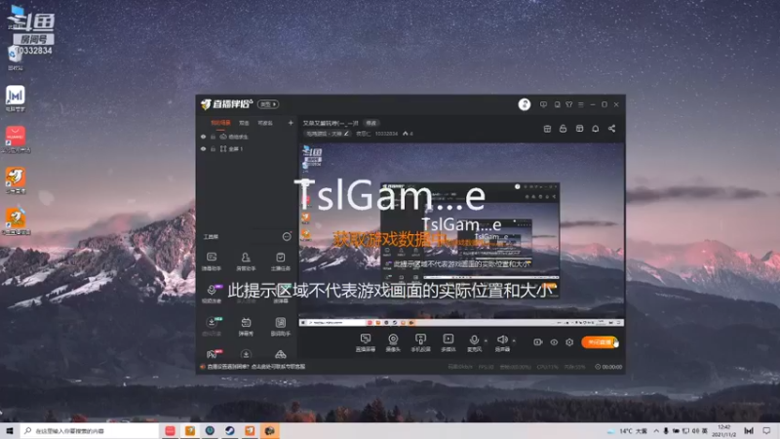Select the 全屏 1 source row
Screen dimensions: 780x439
click(247, 149)
